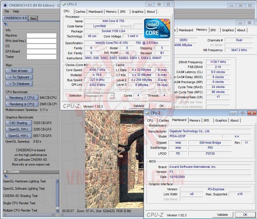
Task: Select 'Single CPU Render Test' console line
Action: 19,203
